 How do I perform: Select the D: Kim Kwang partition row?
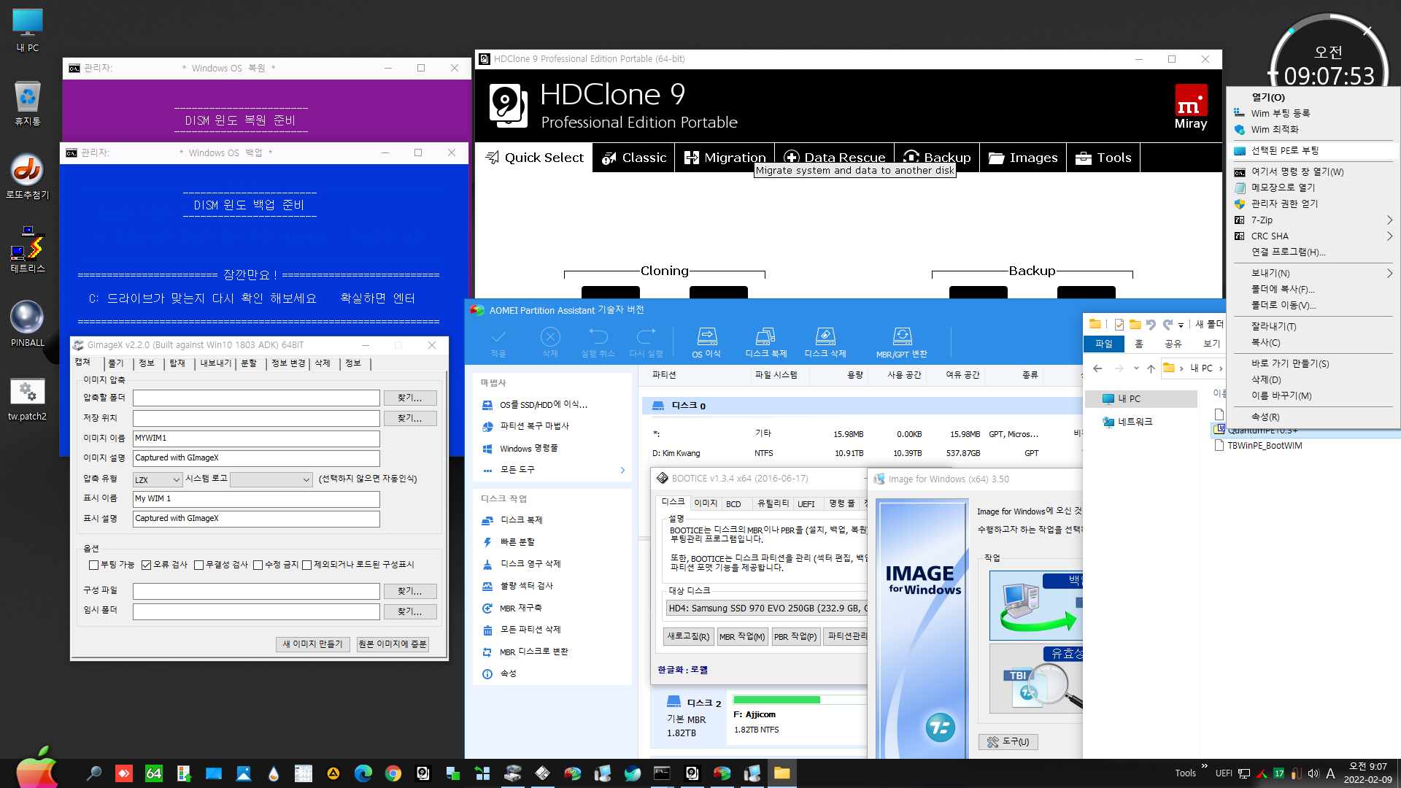tap(861, 453)
